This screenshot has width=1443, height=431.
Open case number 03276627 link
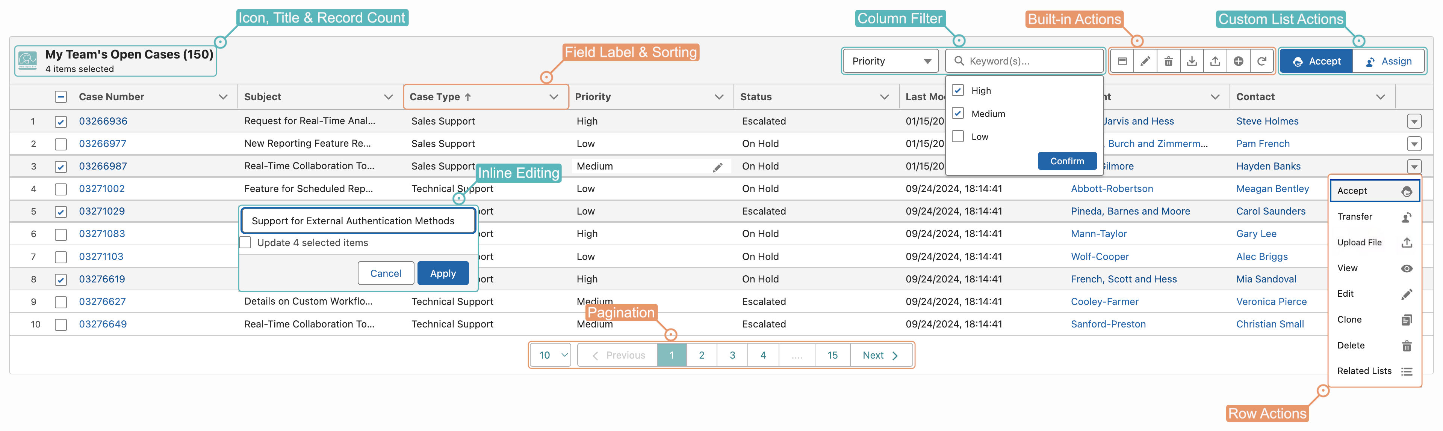click(x=103, y=302)
